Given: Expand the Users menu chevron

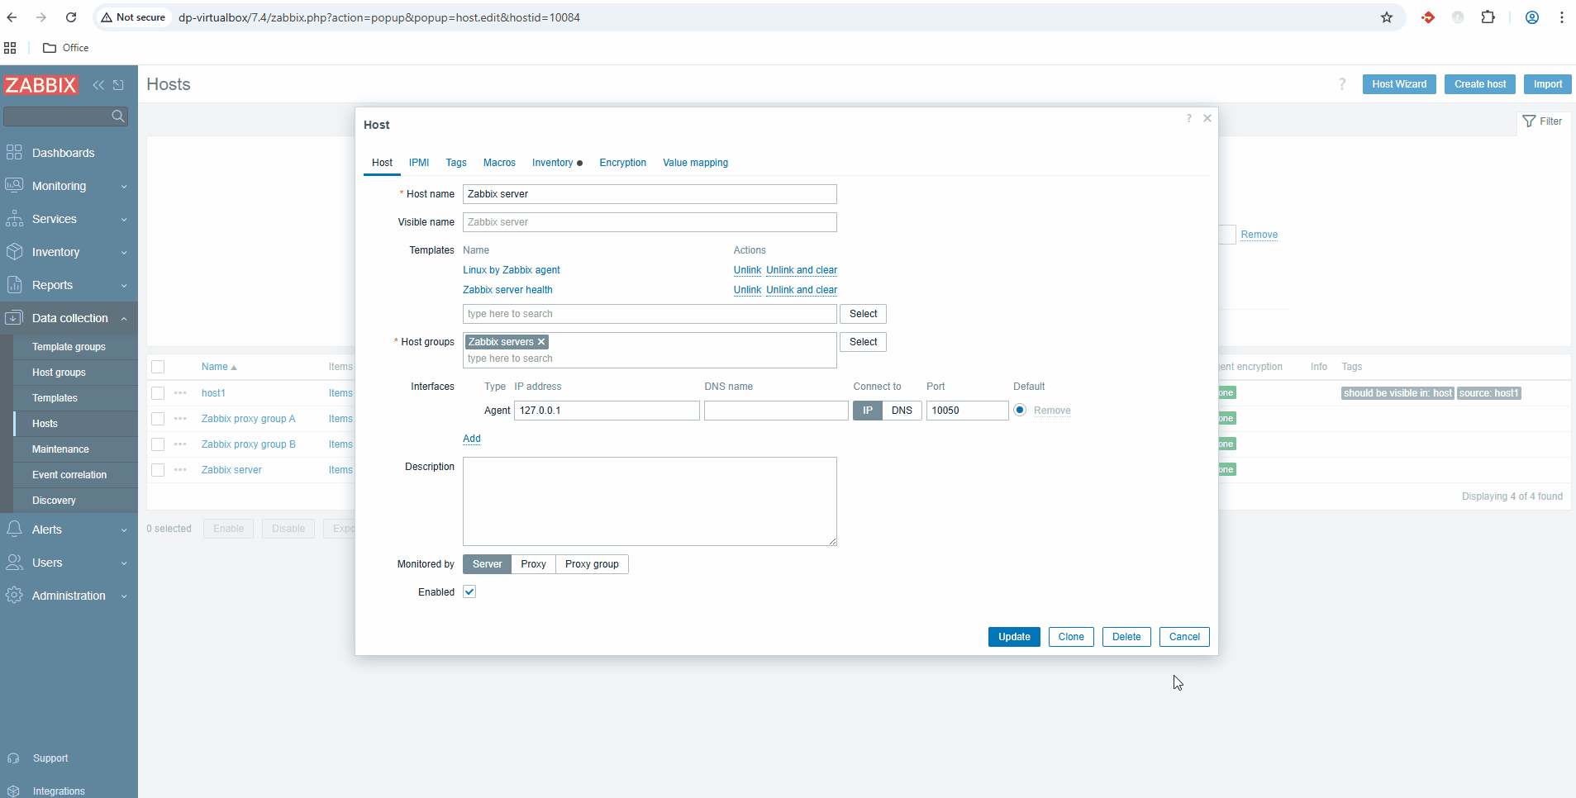Looking at the screenshot, I should (x=124, y=563).
